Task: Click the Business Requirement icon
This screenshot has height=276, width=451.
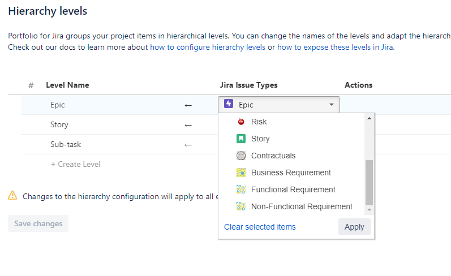Action: pos(241,172)
